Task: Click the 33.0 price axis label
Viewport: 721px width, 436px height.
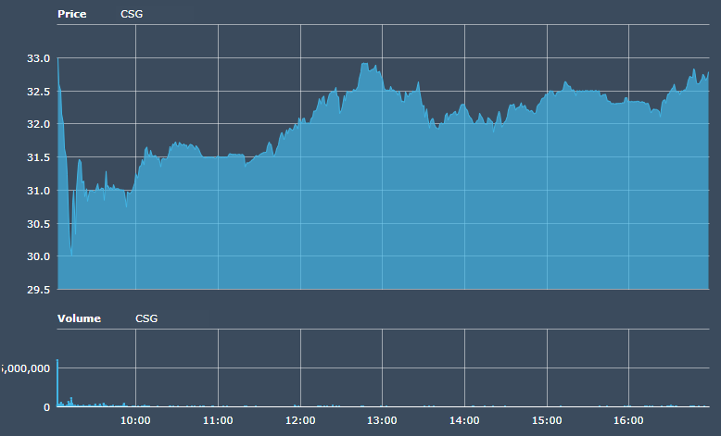Action: click(x=38, y=58)
